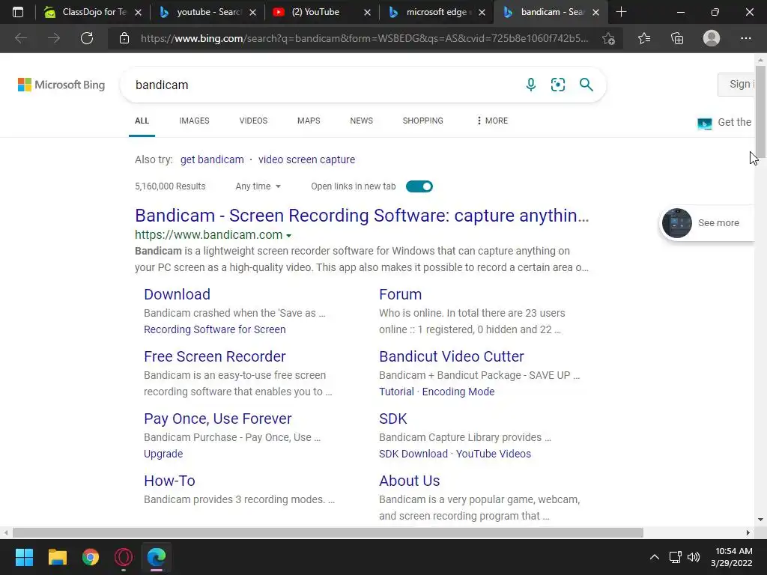Click the browser Forward arrow
Image resolution: width=767 pixels, height=575 pixels.
pos(54,38)
